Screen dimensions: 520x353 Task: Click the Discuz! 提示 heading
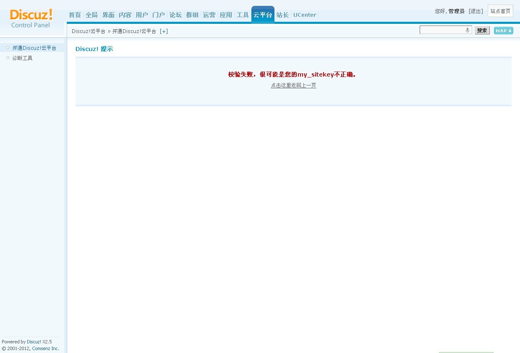tap(94, 49)
